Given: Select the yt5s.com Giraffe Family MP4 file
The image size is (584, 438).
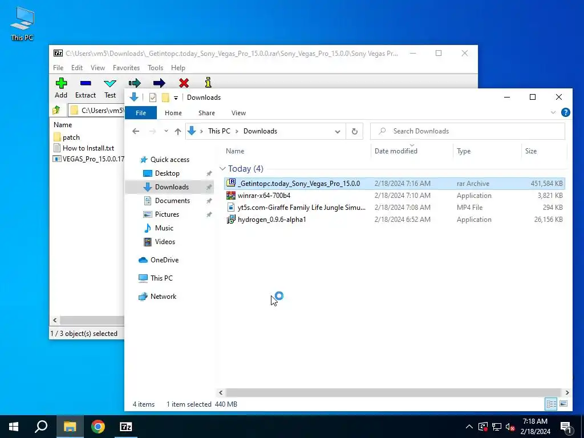Looking at the screenshot, I should pyautogui.click(x=395, y=207).
